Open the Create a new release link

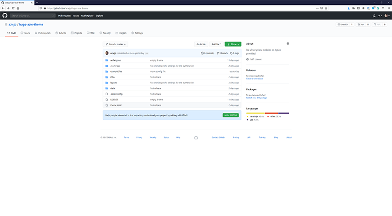(x=254, y=79)
